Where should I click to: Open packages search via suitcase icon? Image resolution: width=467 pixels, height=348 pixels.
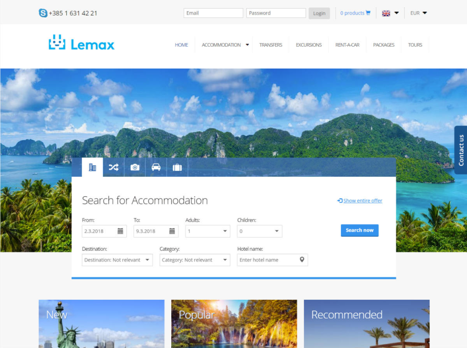point(177,167)
